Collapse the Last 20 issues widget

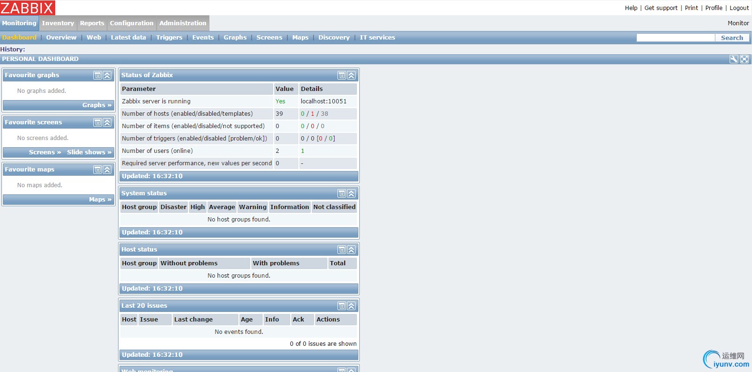click(x=351, y=306)
